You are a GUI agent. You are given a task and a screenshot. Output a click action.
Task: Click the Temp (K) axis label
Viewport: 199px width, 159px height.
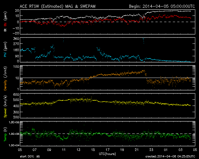click(x=5, y=134)
